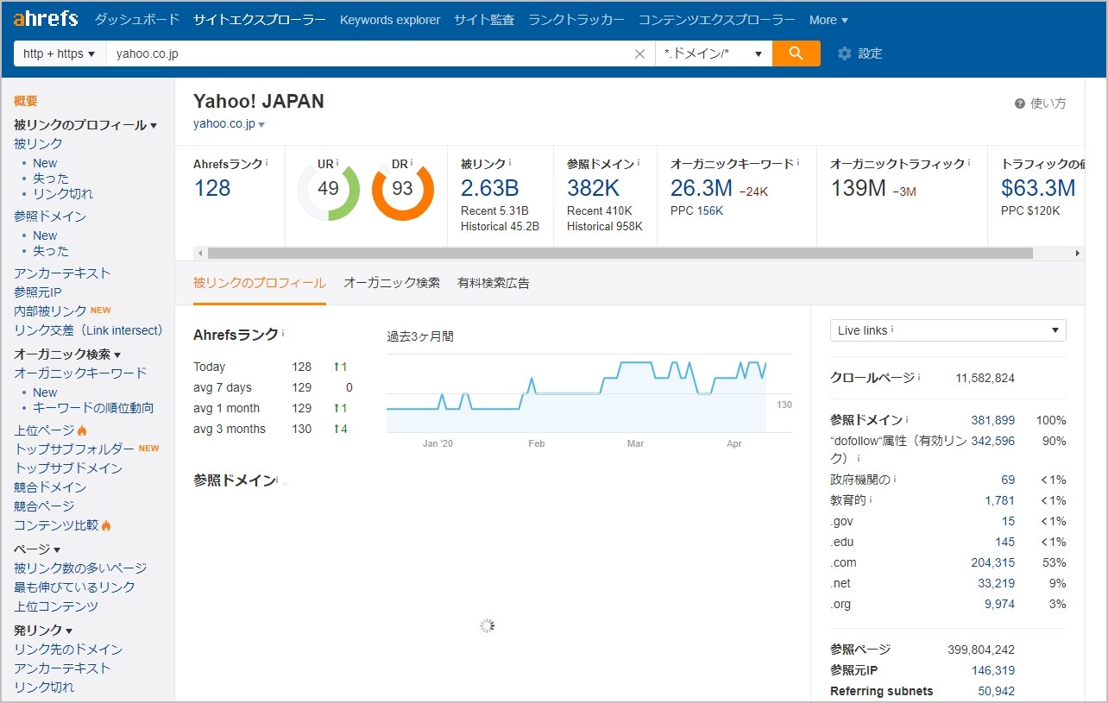
Task: Open the *.ドメイン/* mode dropdown
Action: pos(714,53)
